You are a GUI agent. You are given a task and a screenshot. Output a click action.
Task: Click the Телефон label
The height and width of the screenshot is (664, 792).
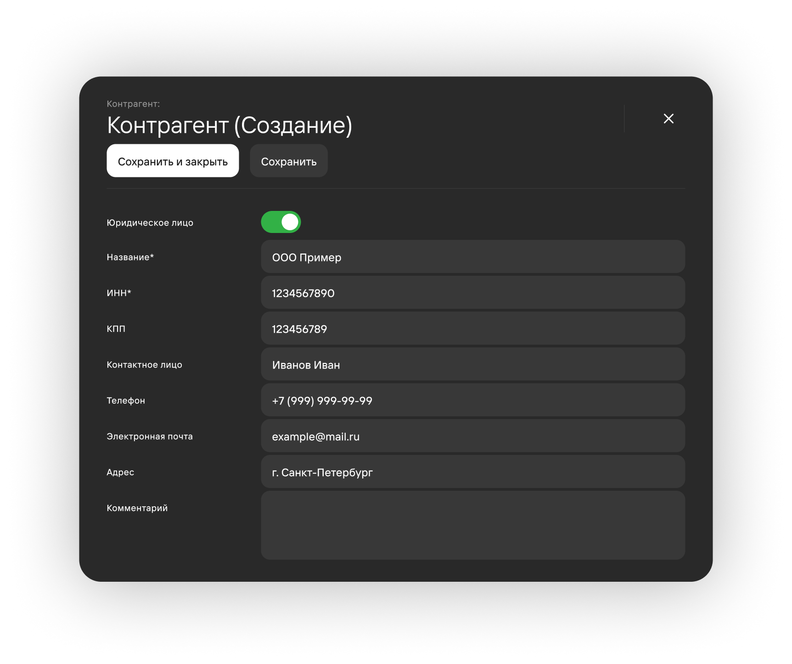(x=126, y=401)
